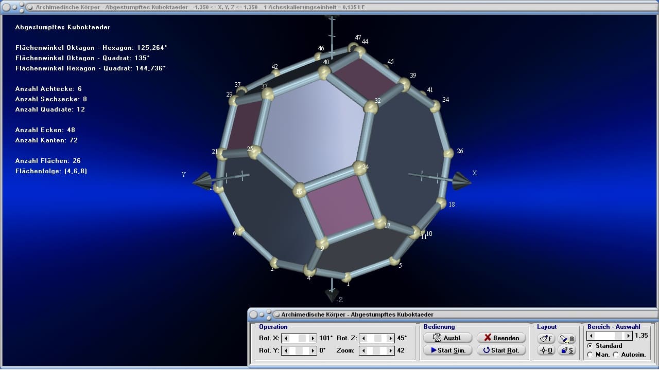659x370 pixels.
Task: Click vertex sphere 39 on the polyhedron
Action: point(405,84)
